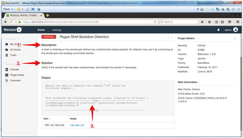The image size is (243, 138).
Task: Enter VMware full screen mode icon
Action: [33, 9]
